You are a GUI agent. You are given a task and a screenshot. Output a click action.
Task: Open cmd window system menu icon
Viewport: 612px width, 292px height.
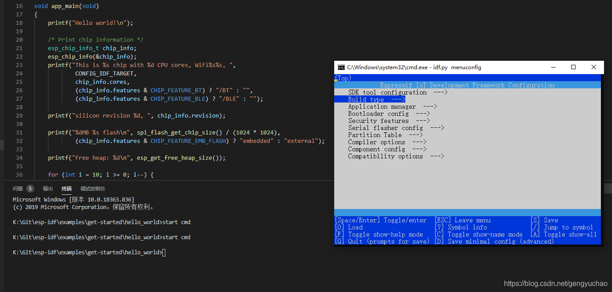coord(341,67)
